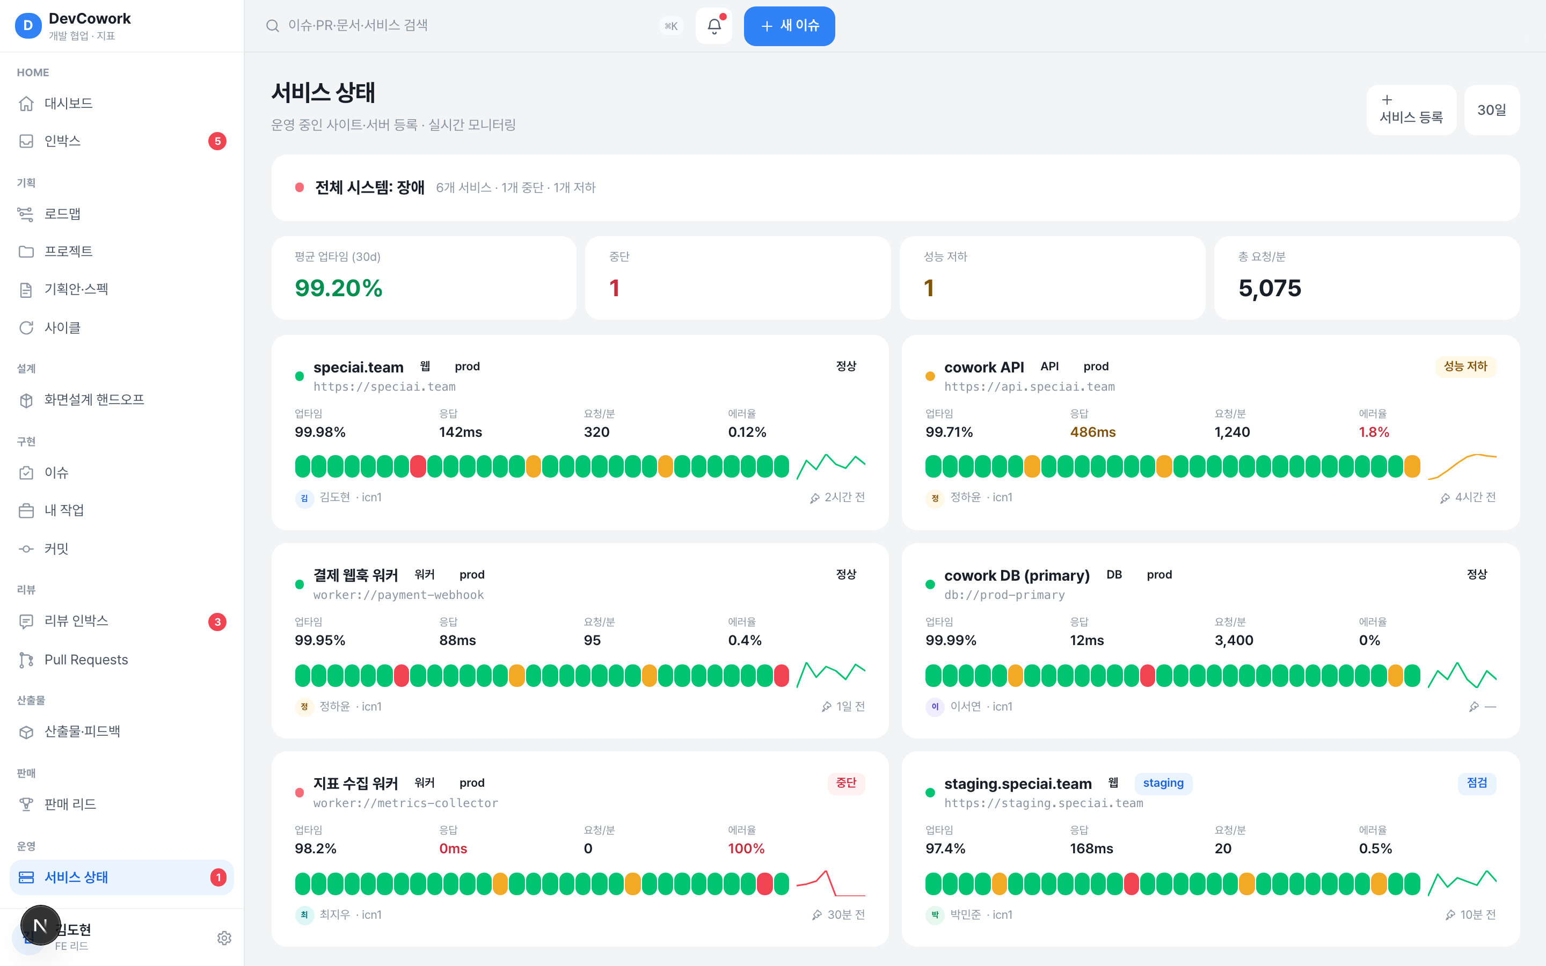
Task: Click the red uptime bar on cowork DB (primary)
Action: [1147, 675]
